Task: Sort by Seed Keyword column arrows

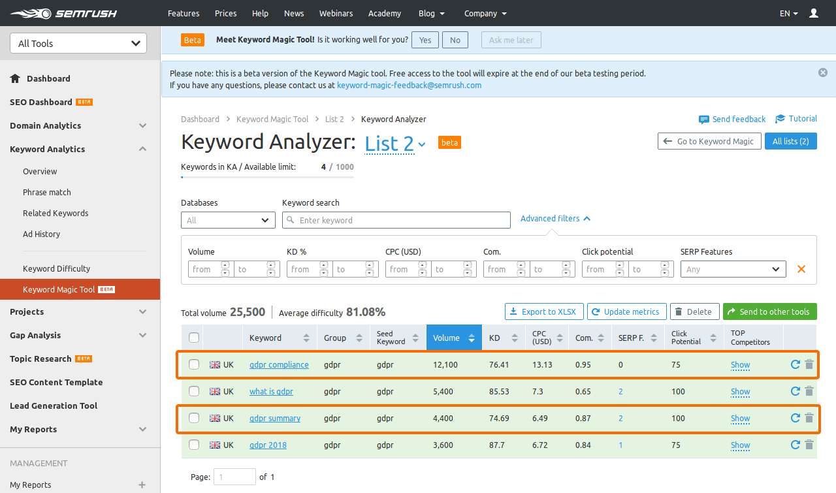Action: [x=416, y=338]
